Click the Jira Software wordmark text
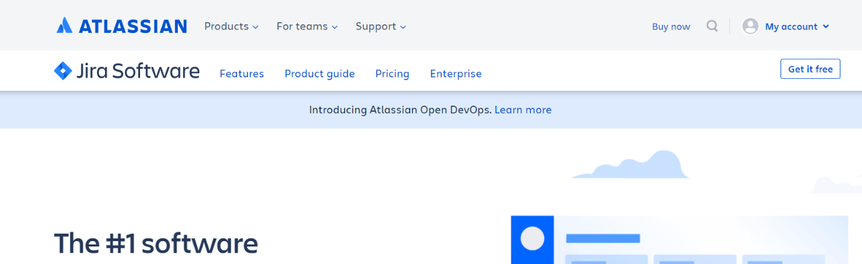Image resolution: width=862 pixels, height=264 pixels. tap(137, 71)
